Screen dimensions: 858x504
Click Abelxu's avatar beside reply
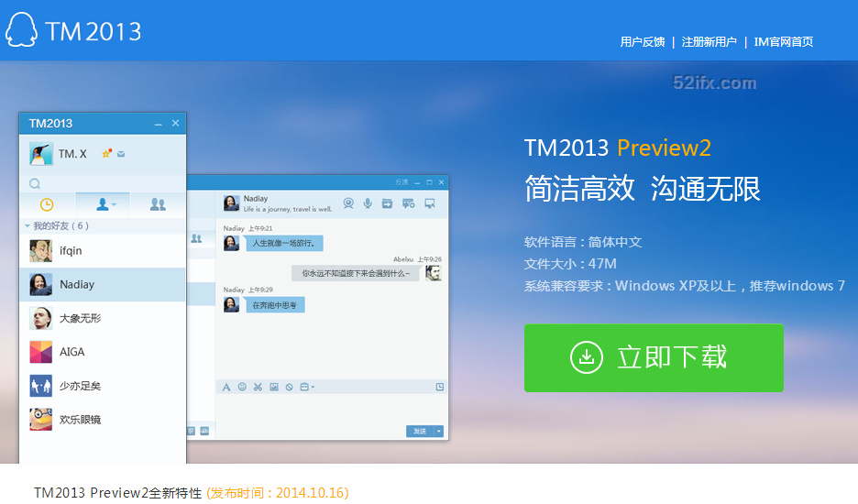pyautogui.click(x=434, y=273)
